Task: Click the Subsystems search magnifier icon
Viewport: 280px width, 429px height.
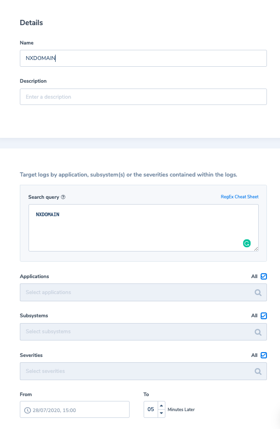Action: pos(258,332)
